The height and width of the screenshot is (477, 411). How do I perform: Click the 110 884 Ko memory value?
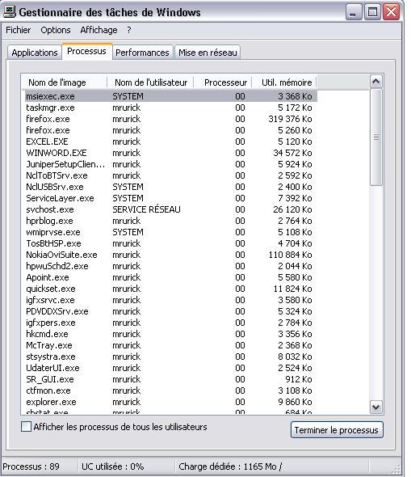point(290,255)
